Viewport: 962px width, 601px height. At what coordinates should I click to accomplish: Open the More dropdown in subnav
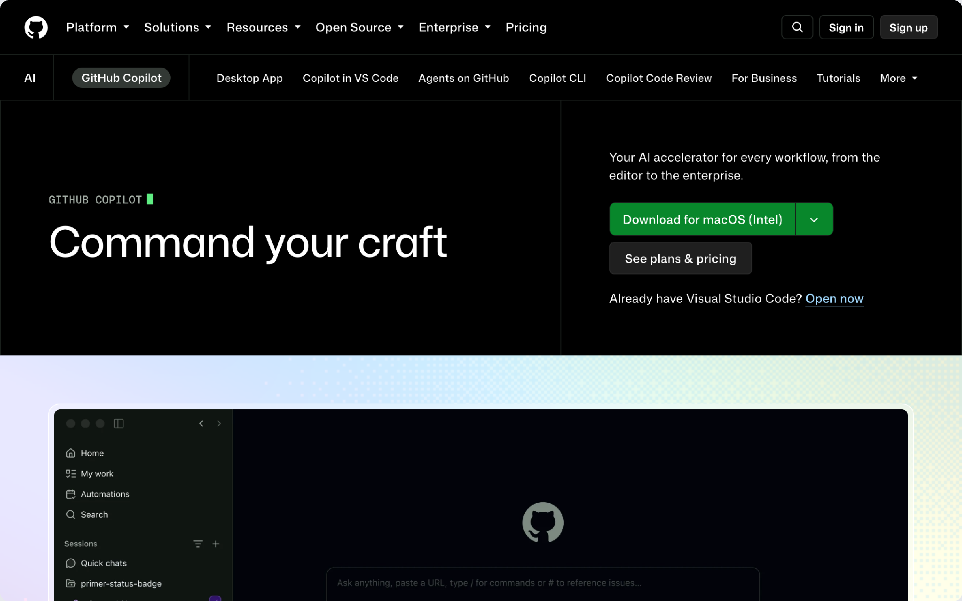899,78
